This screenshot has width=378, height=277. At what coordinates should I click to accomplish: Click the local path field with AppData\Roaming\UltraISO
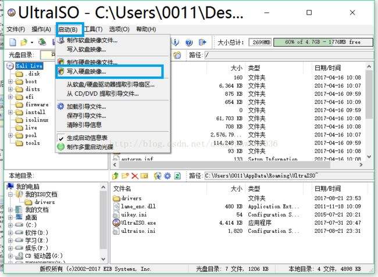click(x=288, y=176)
